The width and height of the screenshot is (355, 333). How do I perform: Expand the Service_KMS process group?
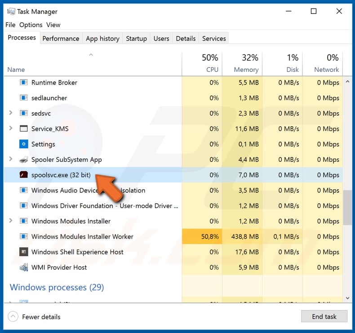[11, 128]
